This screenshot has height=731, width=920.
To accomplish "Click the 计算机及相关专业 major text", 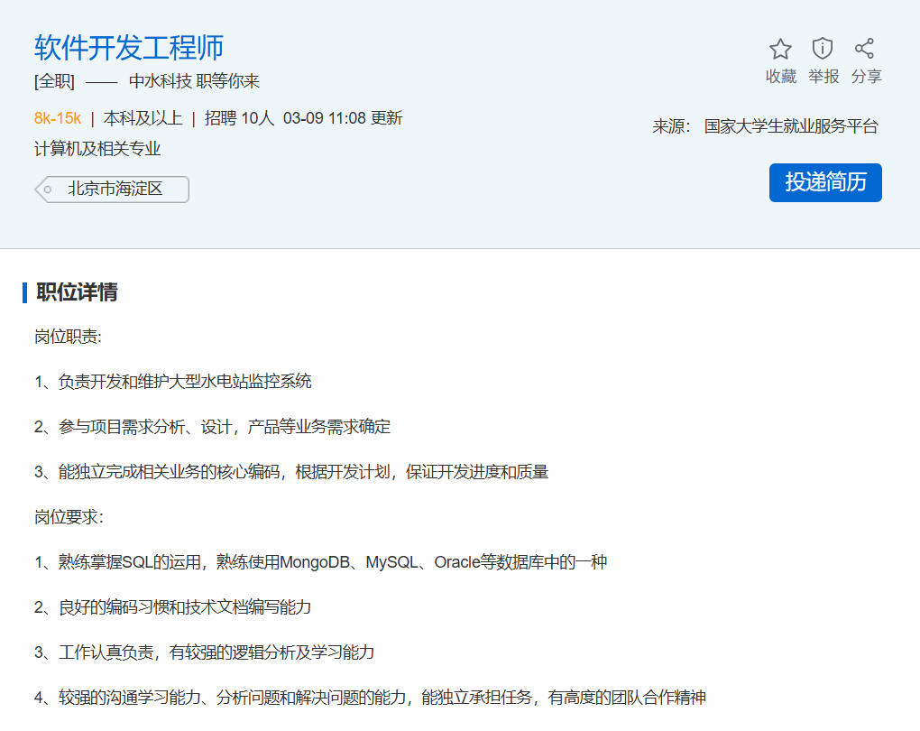I will [97, 149].
